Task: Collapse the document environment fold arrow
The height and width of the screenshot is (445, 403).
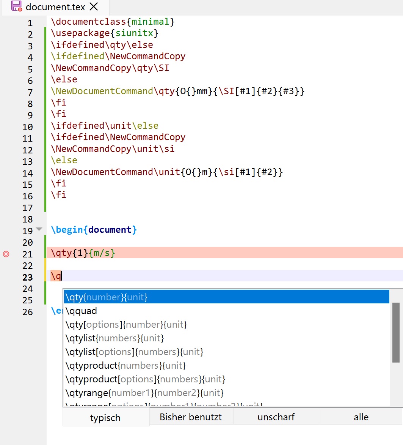Action: (x=39, y=229)
